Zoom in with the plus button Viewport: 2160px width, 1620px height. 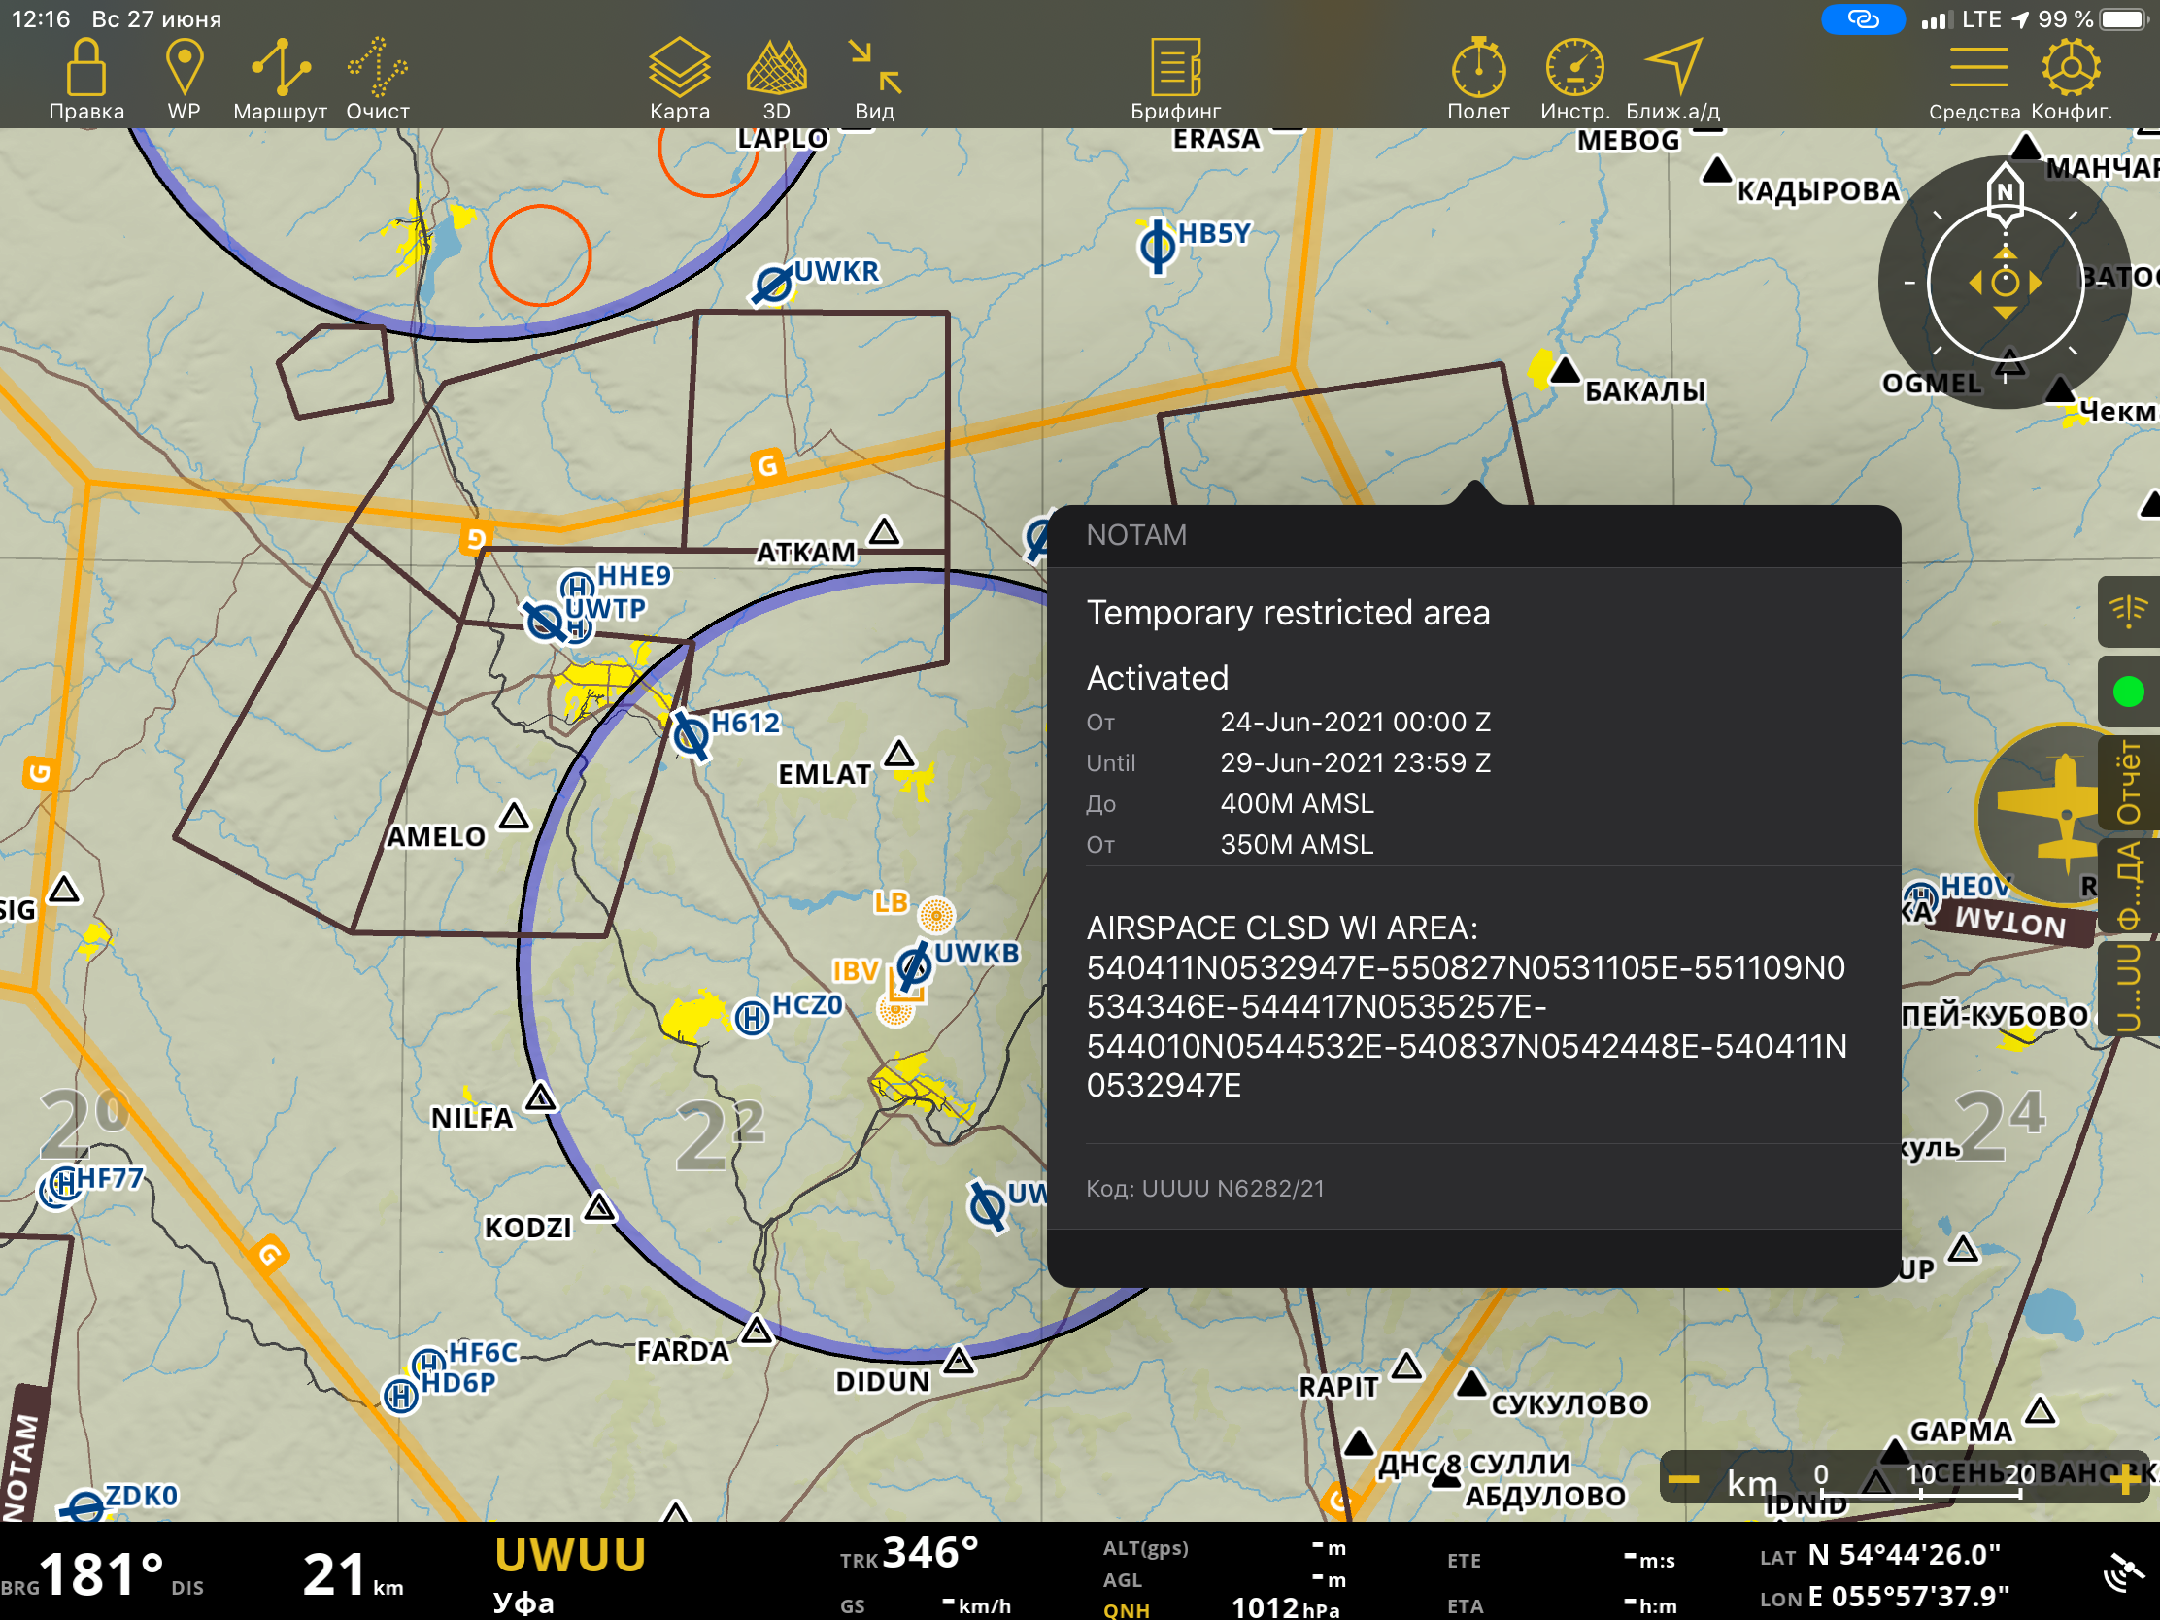point(2128,1481)
